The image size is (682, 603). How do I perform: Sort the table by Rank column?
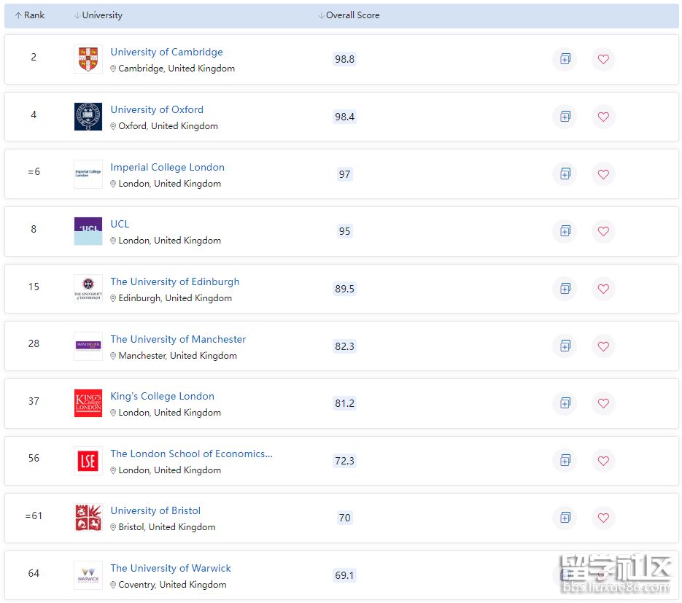(30, 15)
